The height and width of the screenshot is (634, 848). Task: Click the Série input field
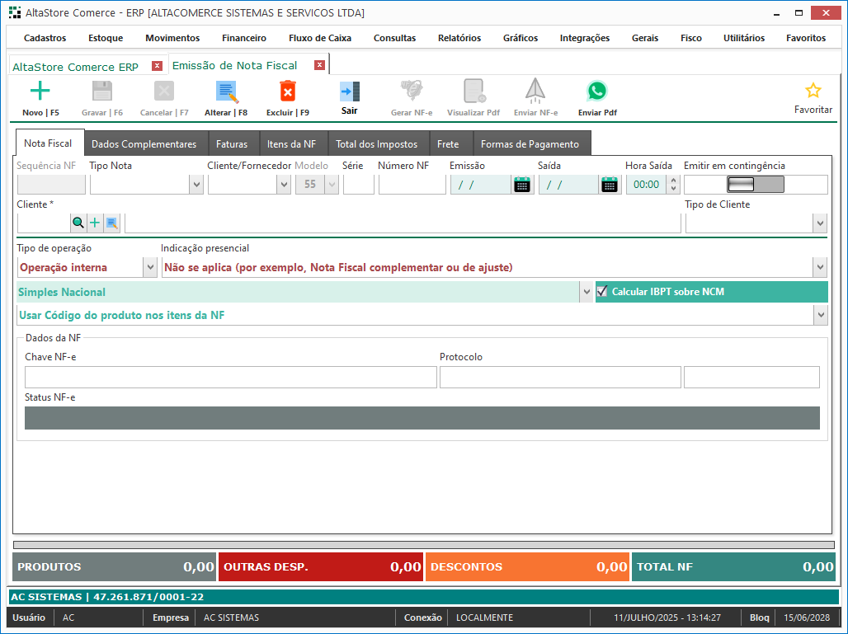pos(359,185)
